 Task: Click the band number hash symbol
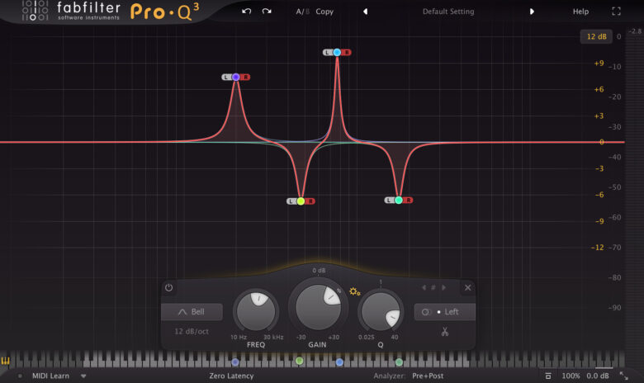(433, 287)
